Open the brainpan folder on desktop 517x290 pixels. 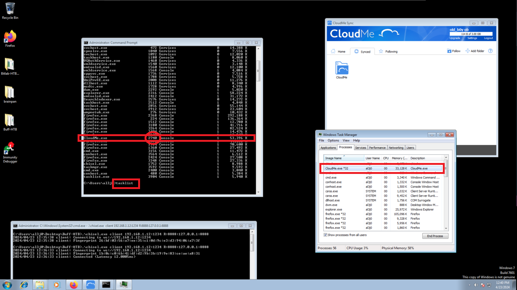10,95
